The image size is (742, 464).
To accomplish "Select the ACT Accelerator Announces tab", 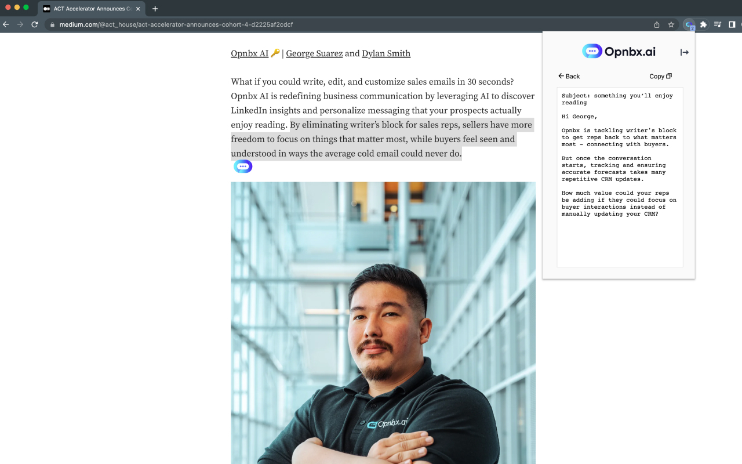I will (x=91, y=9).
